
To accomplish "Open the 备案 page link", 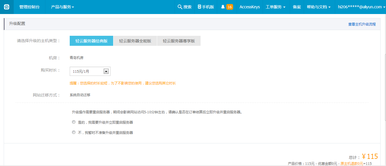I will click(297, 7).
